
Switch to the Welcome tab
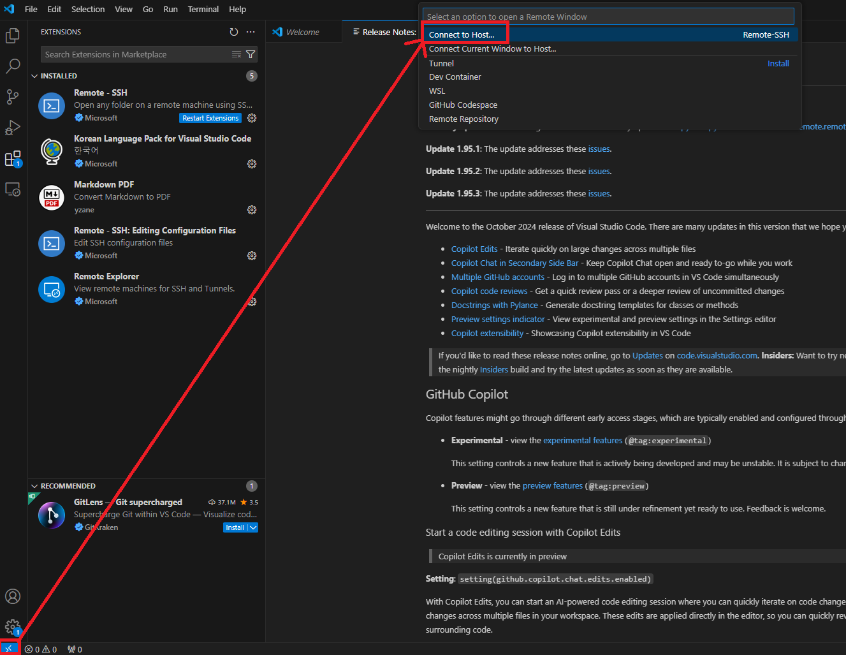click(x=303, y=32)
